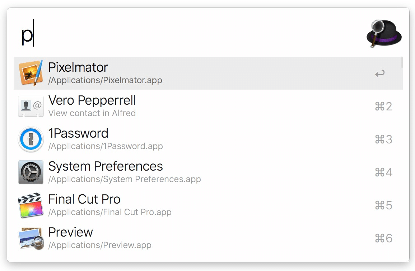Click the Vero Pepperrell contact card icon
This screenshot has width=415, height=271.
point(31,106)
